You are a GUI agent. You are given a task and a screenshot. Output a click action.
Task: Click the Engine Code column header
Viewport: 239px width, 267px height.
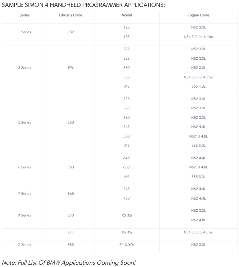click(198, 15)
